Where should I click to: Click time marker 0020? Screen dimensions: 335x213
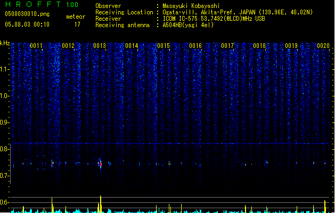coord(323,46)
